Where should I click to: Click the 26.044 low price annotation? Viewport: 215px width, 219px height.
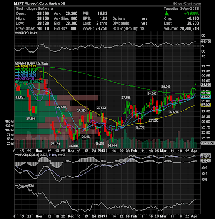click(74, 146)
